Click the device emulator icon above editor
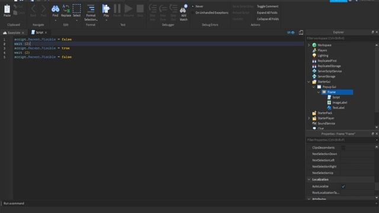The height and width of the screenshot is (213, 379). coord(301,33)
